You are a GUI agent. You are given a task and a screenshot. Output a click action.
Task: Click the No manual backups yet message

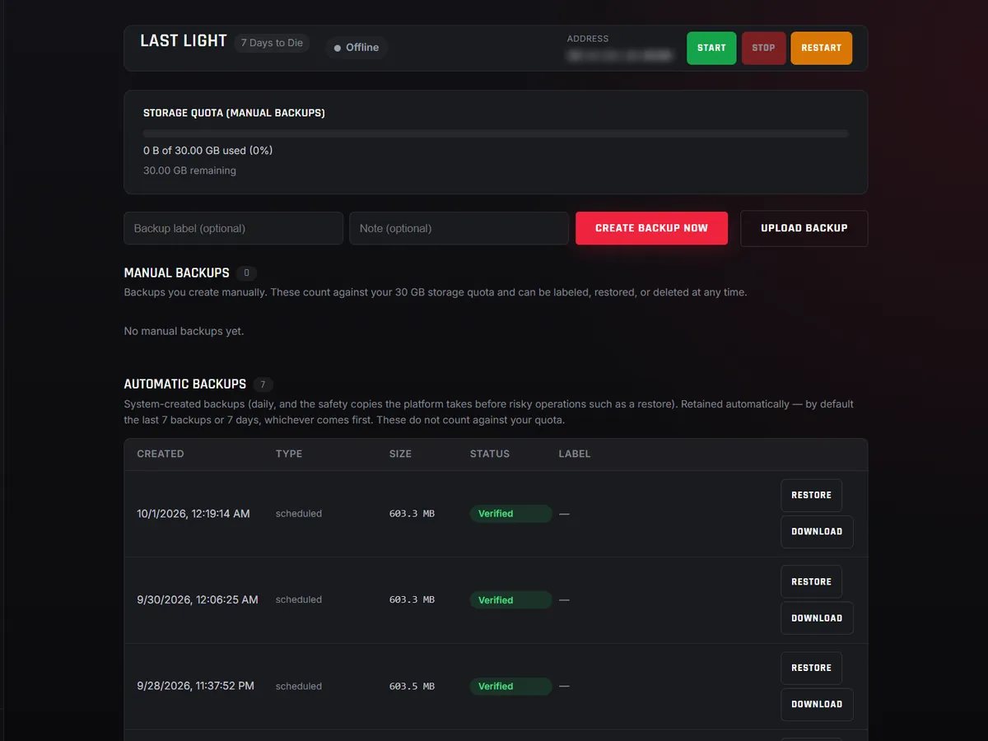(x=184, y=331)
